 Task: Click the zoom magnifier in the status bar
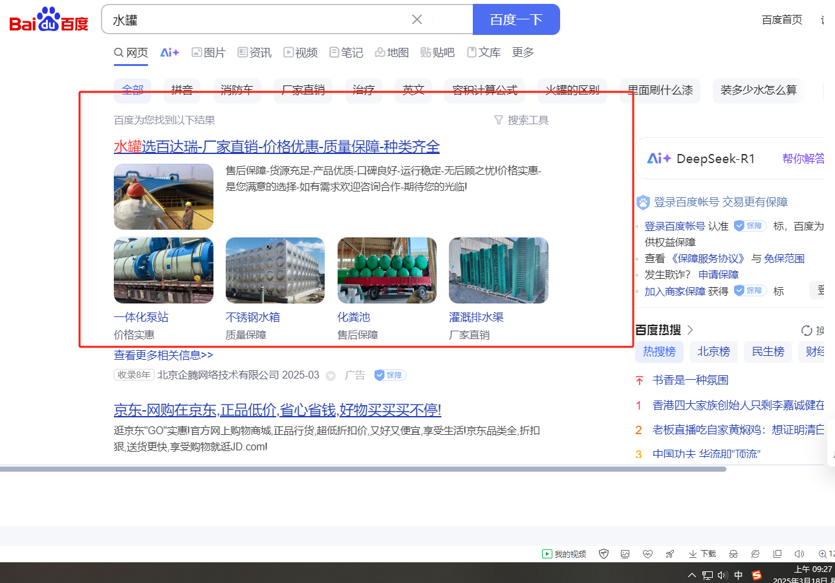click(823, 554)
